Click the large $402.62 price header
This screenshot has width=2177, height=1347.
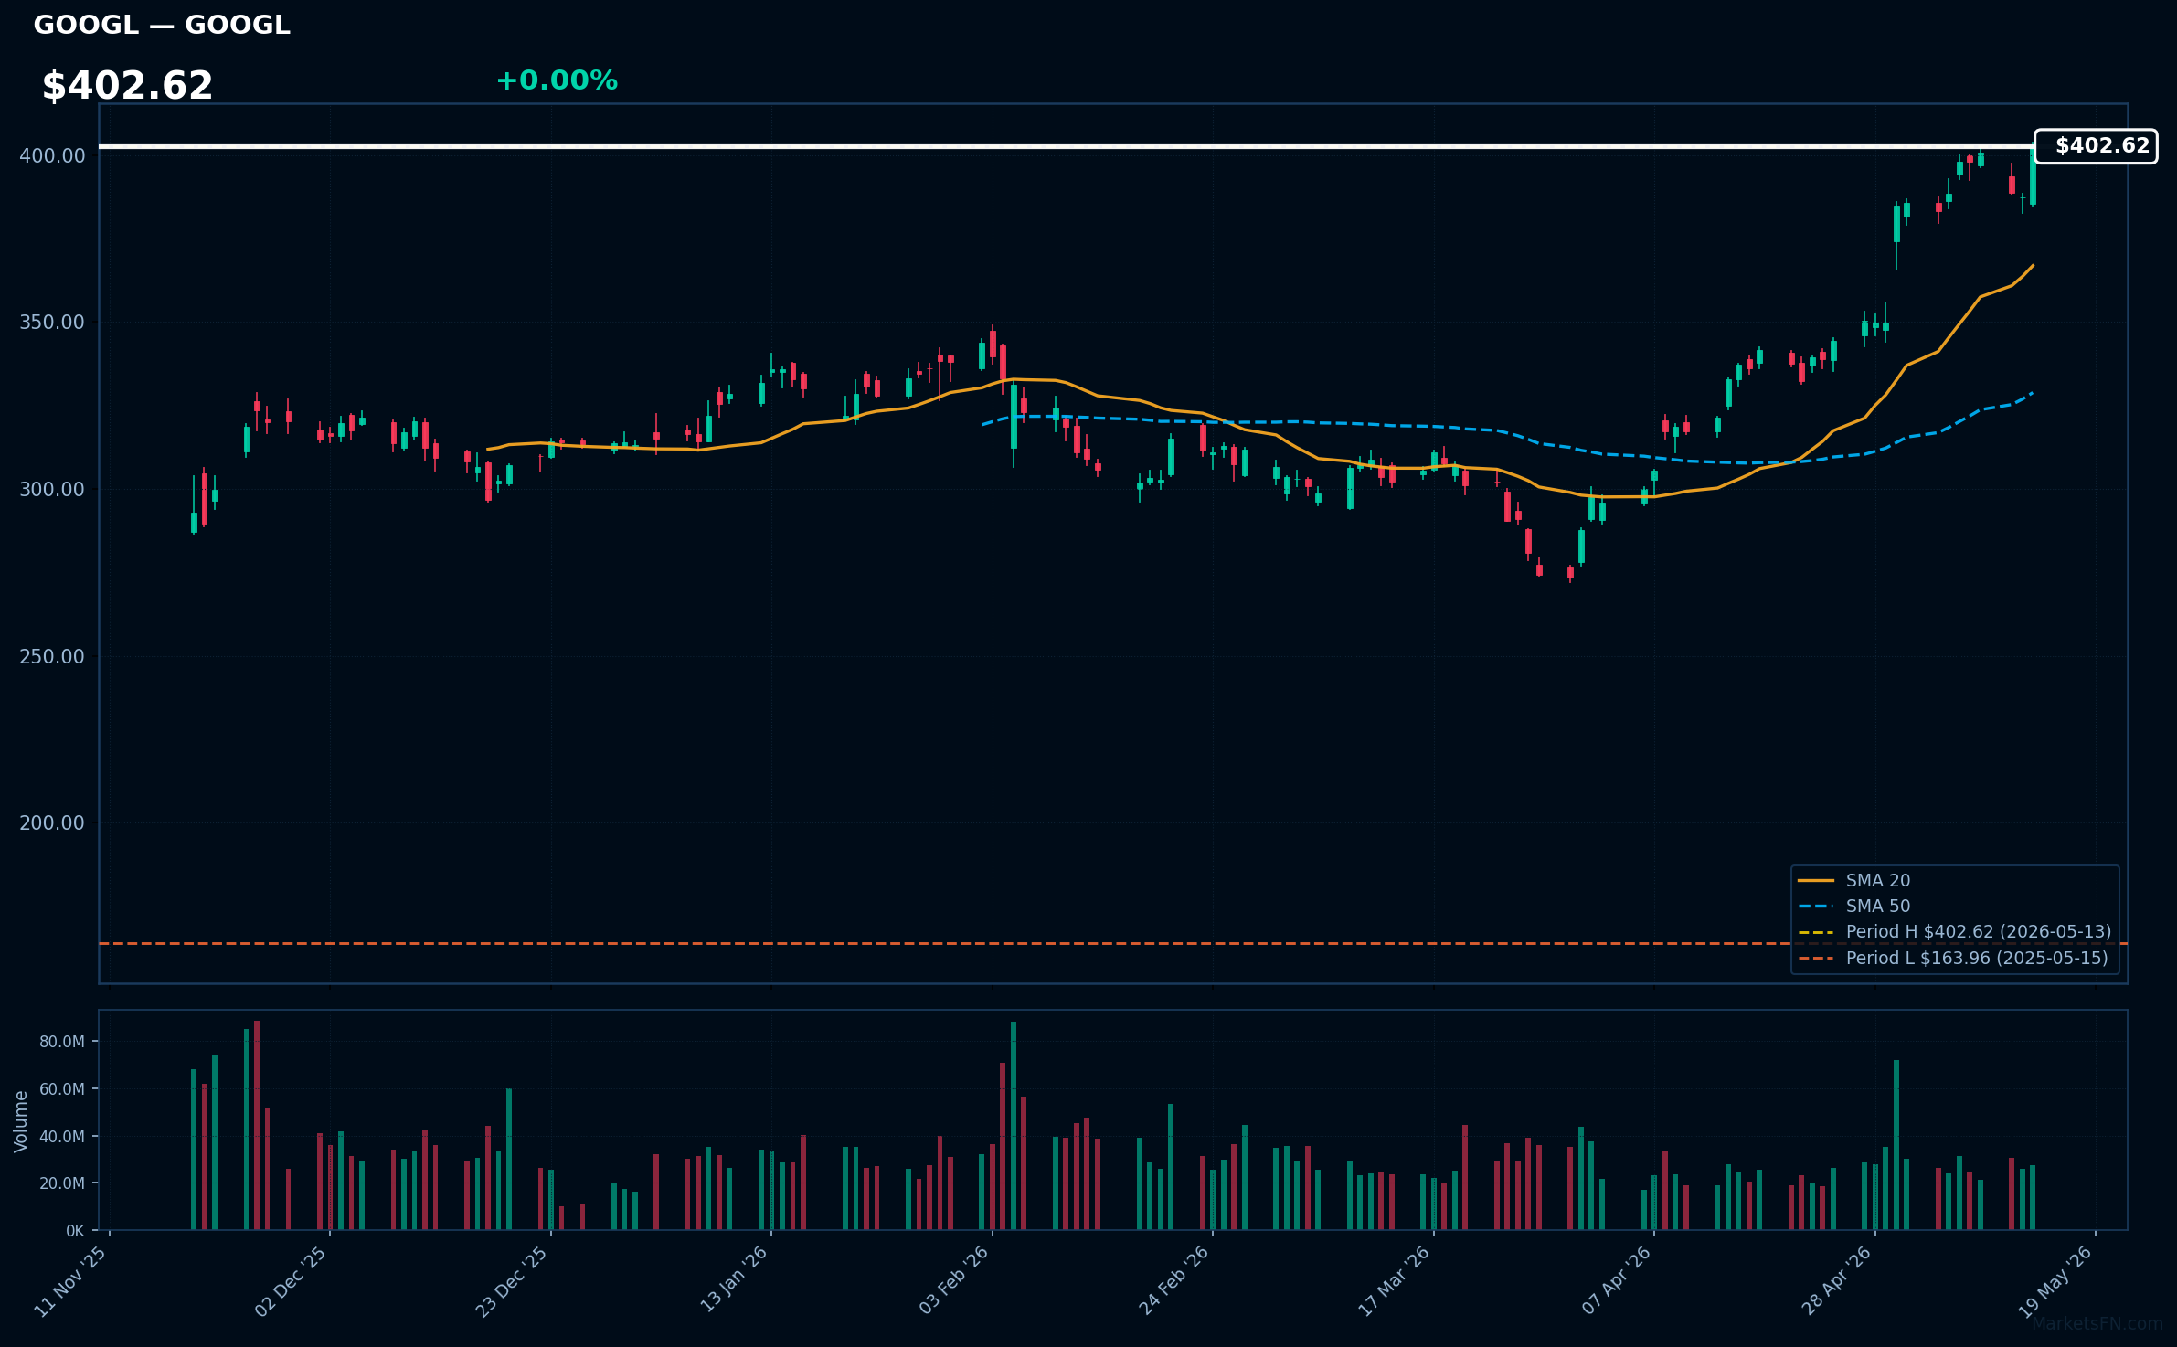pyautogui.click(x=127, y=86)
